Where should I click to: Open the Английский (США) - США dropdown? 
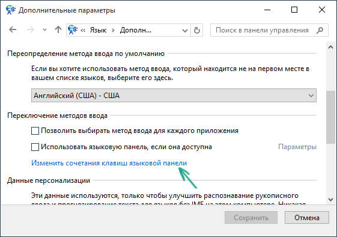[x=174, y=96]
